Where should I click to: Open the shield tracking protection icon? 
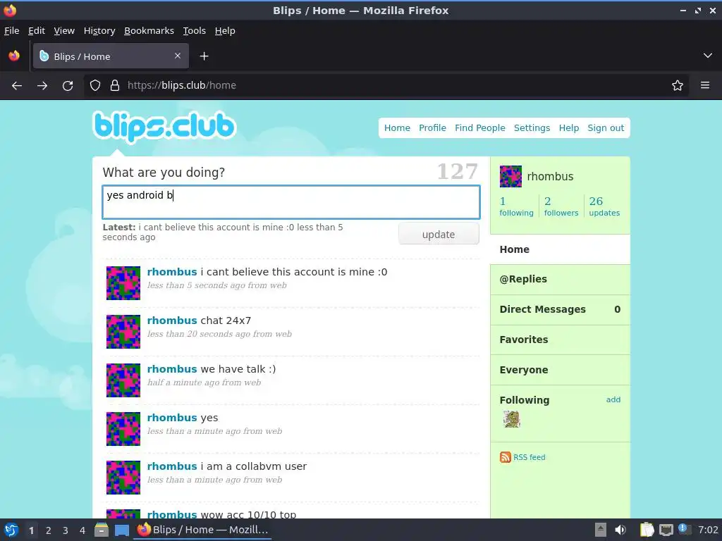tap(95, 85)
